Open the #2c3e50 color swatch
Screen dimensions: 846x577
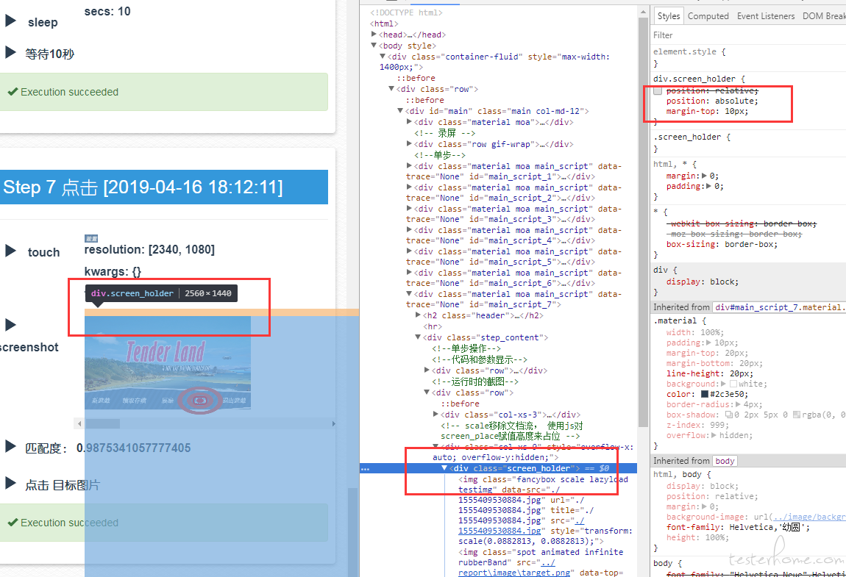705,394
